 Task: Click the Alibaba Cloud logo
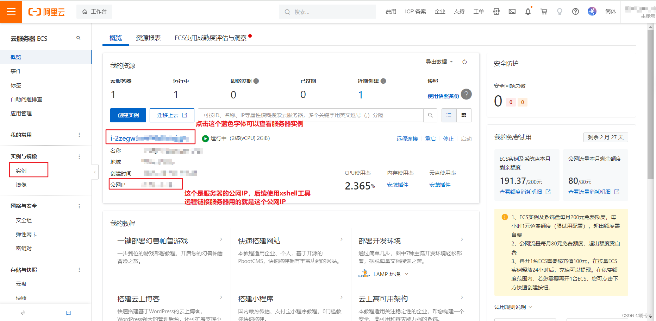46,12
